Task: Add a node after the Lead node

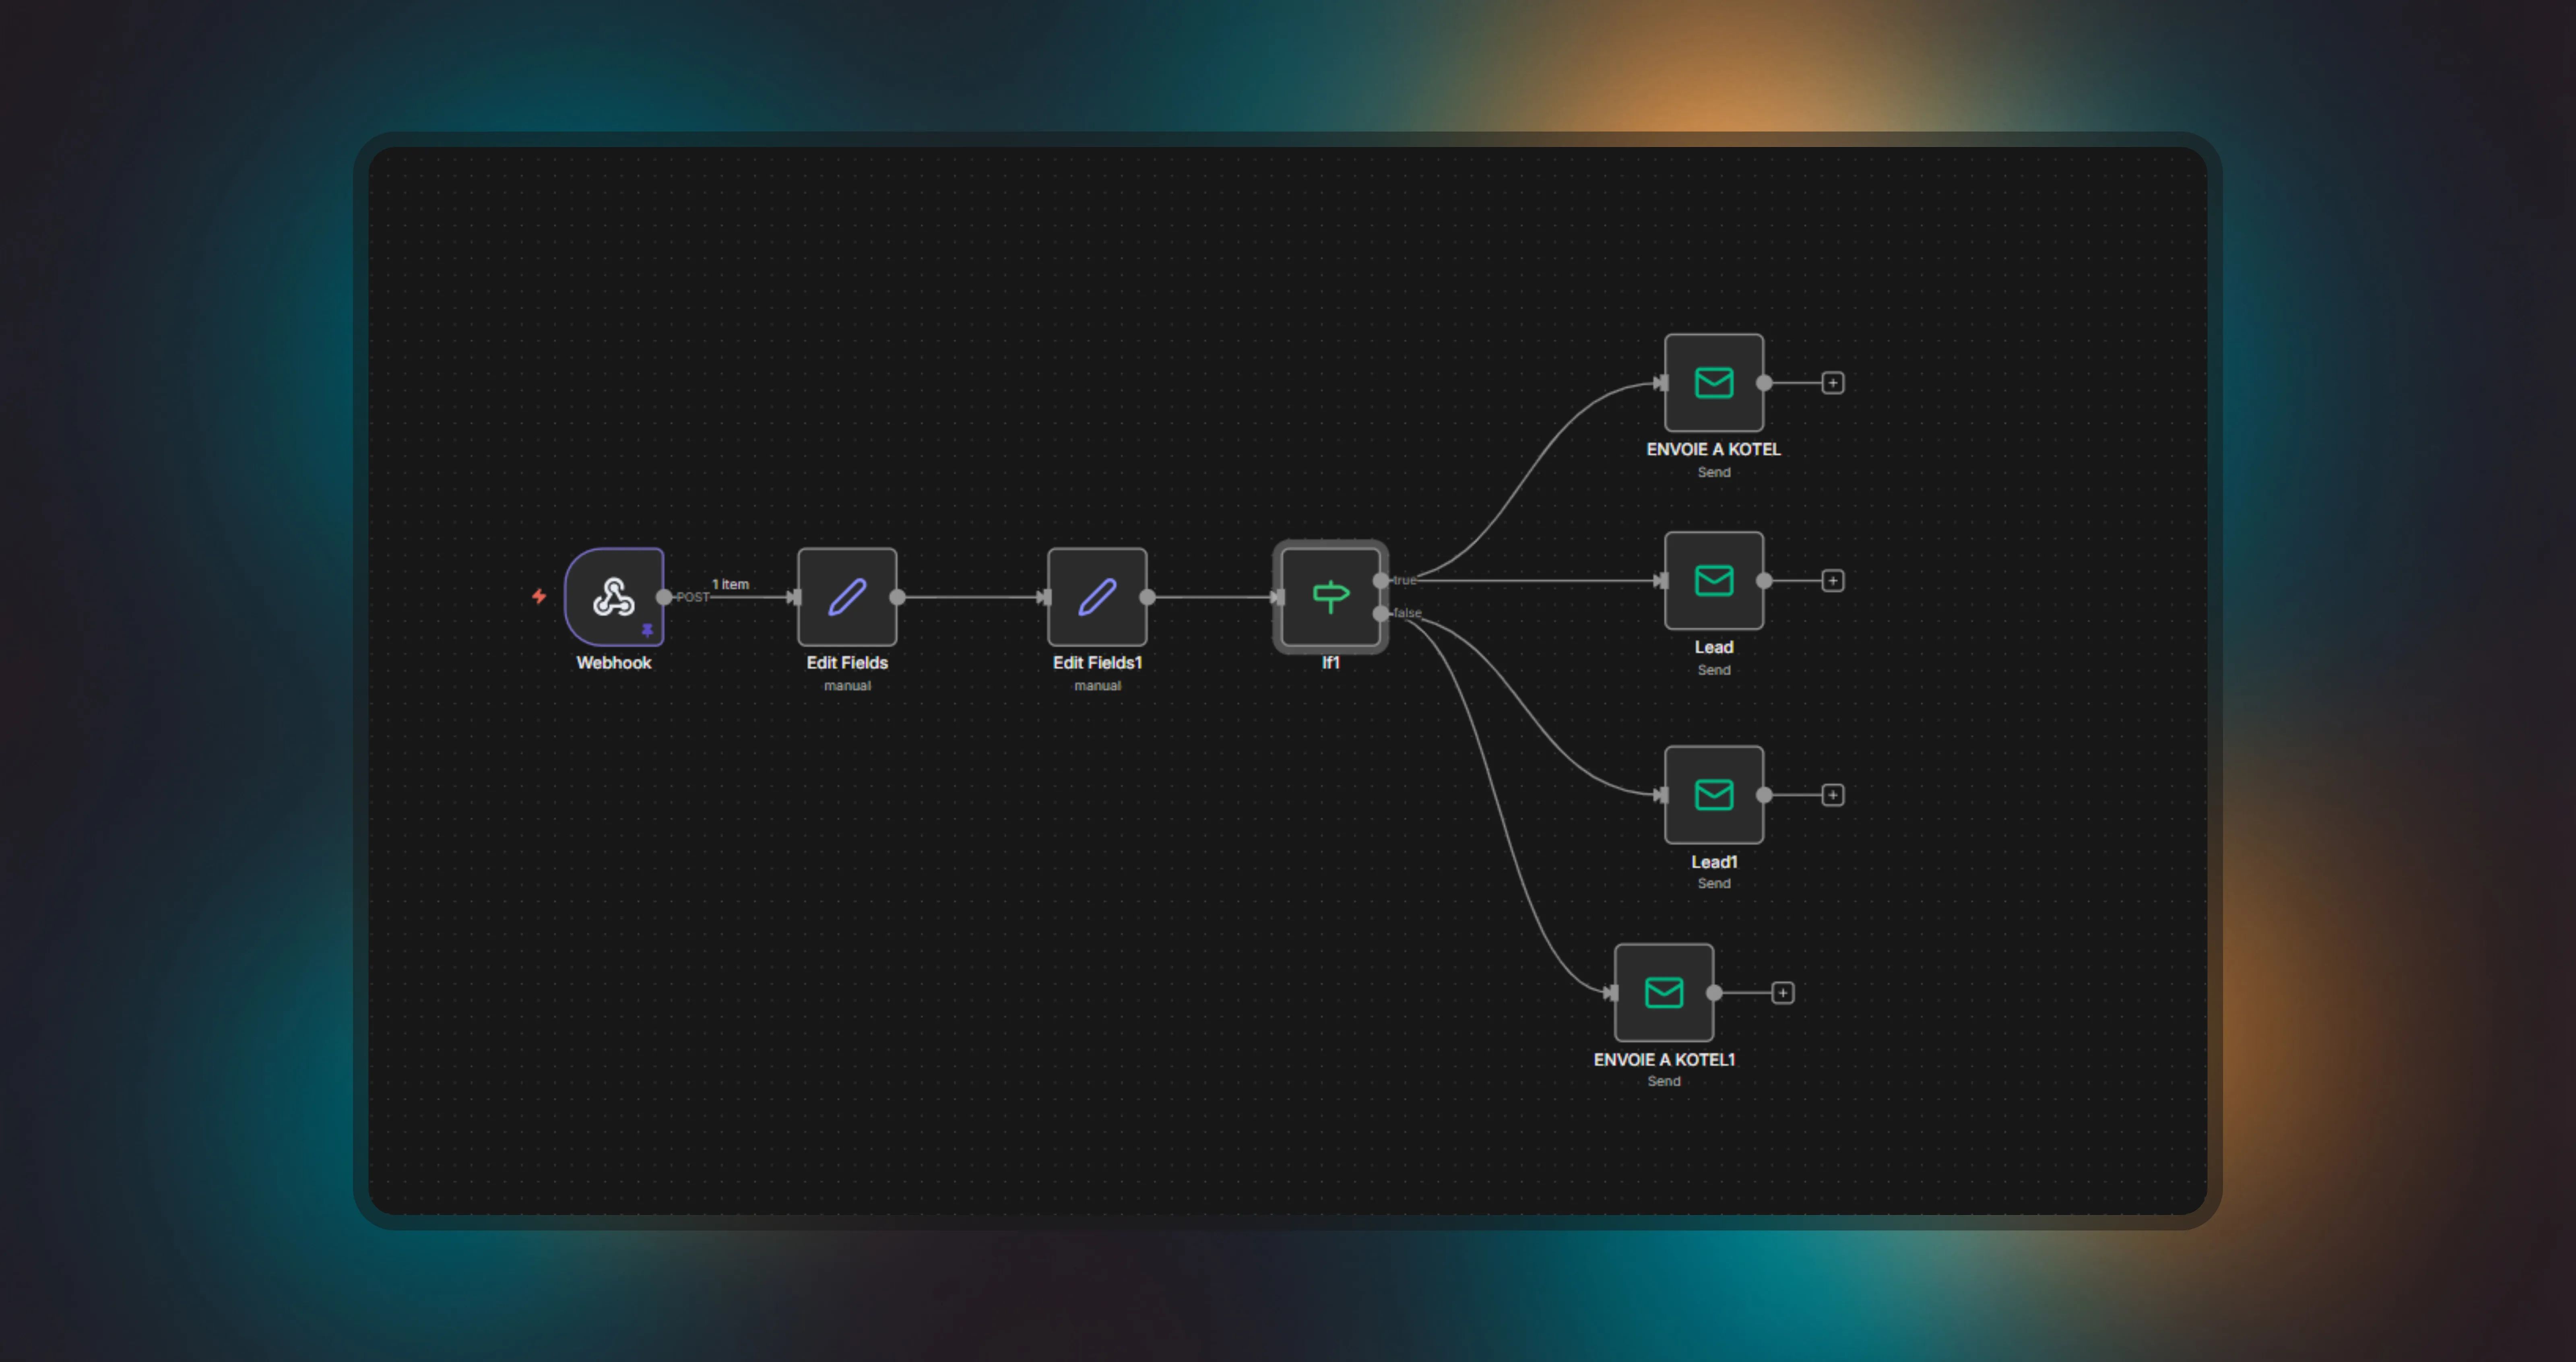Action: point(1833,580)
